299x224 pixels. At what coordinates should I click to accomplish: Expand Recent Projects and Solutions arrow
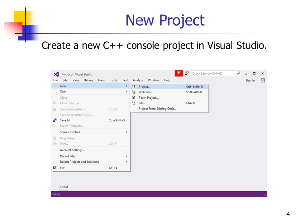point(127,162)
